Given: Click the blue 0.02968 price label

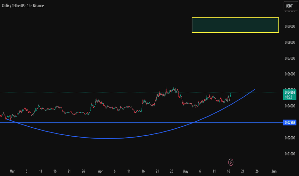Looking at the screenshot, I should [x=290, y=123].
